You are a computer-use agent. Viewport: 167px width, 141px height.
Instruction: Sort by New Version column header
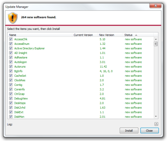110,35
